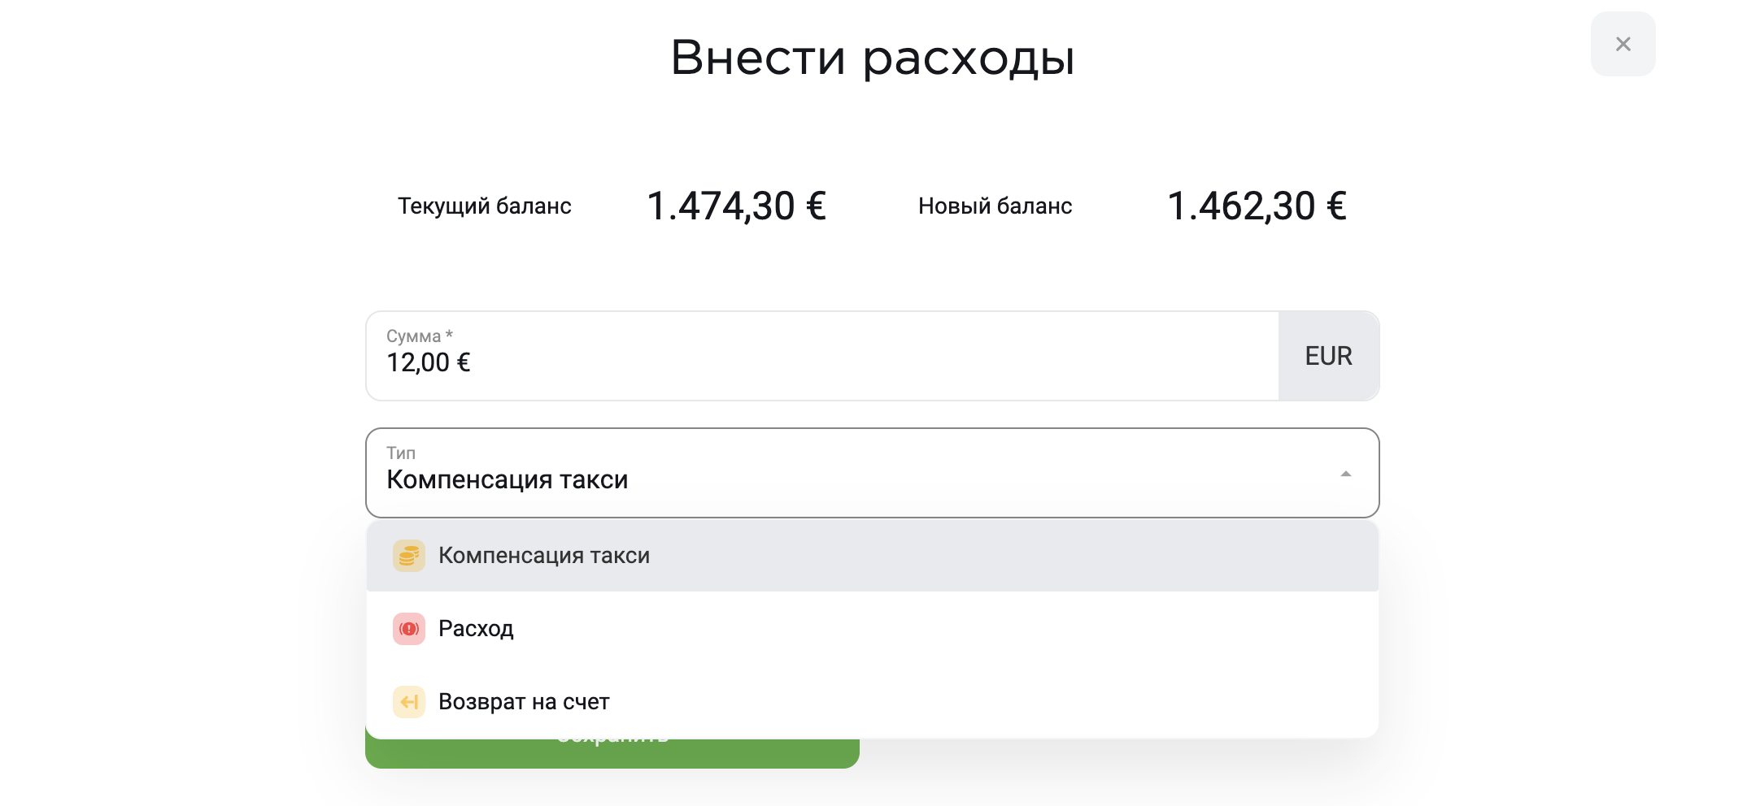Focus the Сумма amount input field

pos(822,356)
